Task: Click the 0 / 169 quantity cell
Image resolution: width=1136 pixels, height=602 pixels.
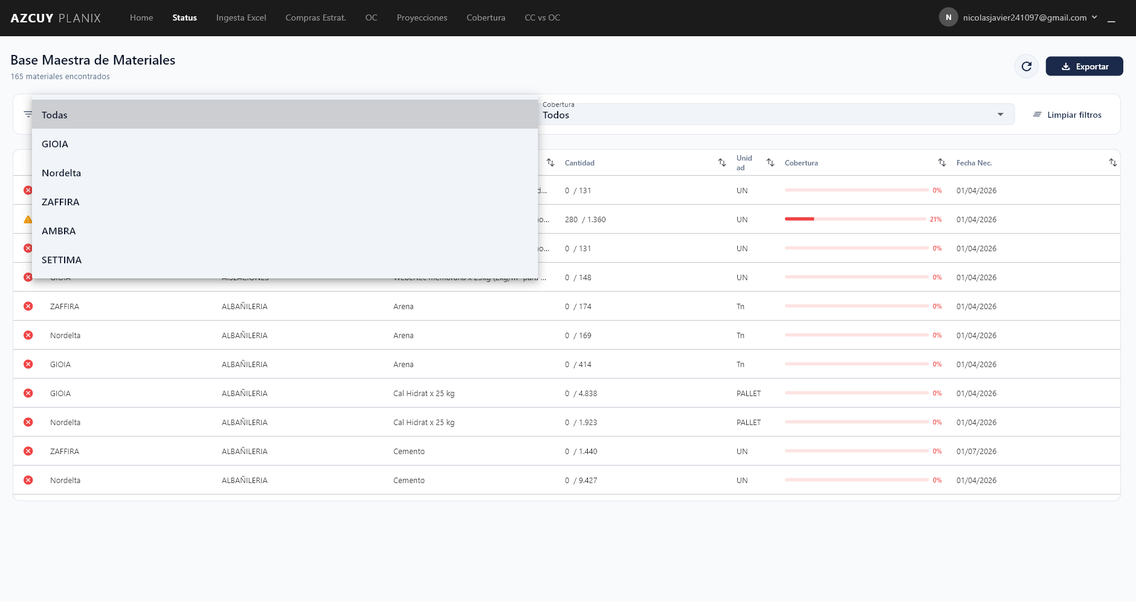Action: (578, 336)
